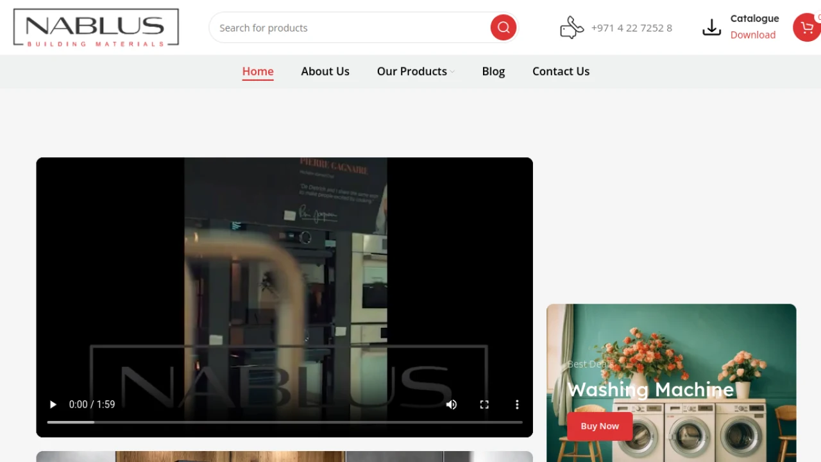Click the Buy Now button
The image size is (821, 462).
pyautogui.click(x=600, y=426)
